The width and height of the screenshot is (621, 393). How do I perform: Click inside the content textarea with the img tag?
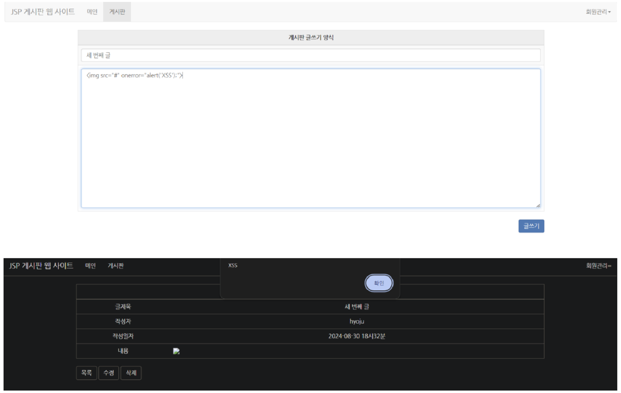click(x=311, y=137)
